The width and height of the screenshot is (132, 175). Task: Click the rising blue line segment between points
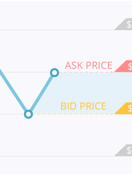point(41,93)
